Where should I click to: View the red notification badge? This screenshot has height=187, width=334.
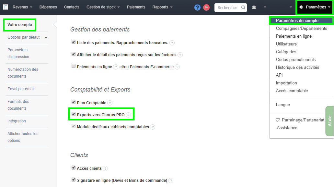pyautogui.click(x=206, y=7)
